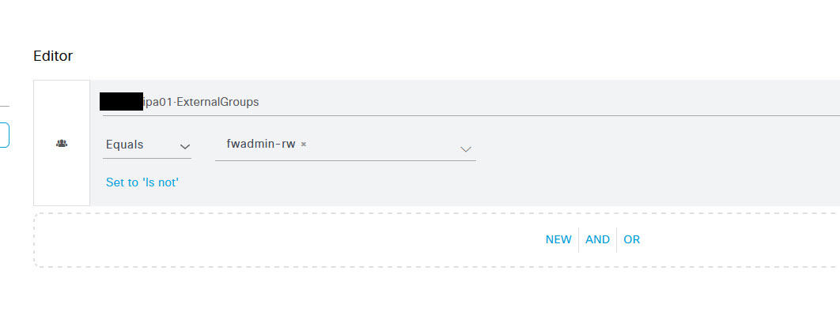Click the partial blue-outlined button at left edge
This screenshot has width=840, height=327.
click(4, 135)
